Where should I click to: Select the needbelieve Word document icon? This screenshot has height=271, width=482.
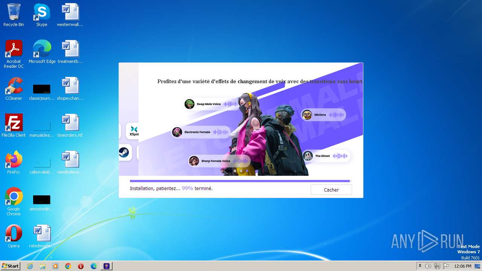70,163
